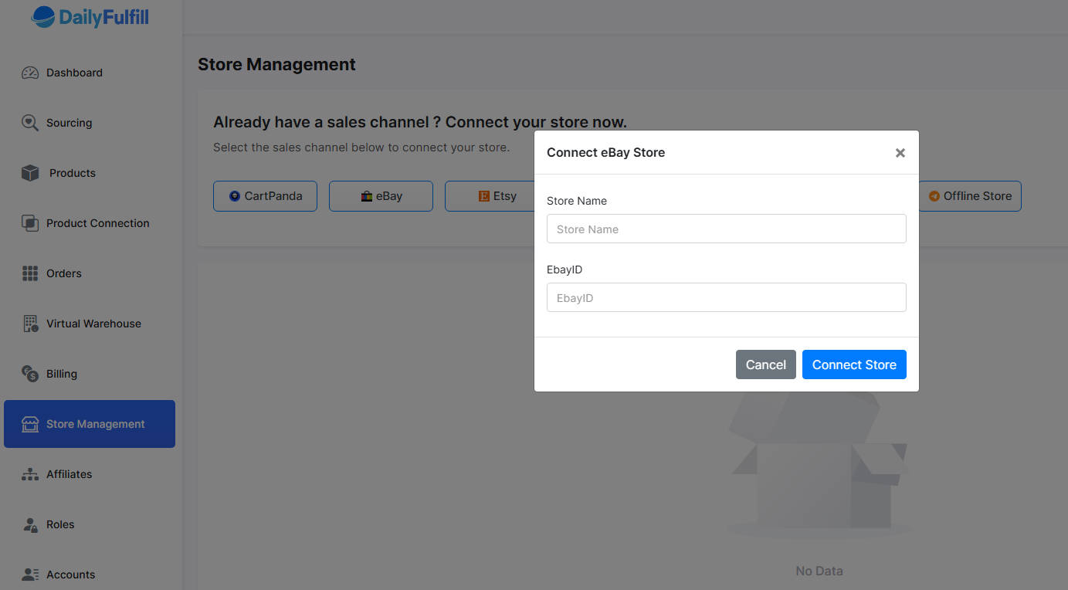Click the Accounts user list icon
Viewport: 1068px width, 590px height.
[30, 575]
